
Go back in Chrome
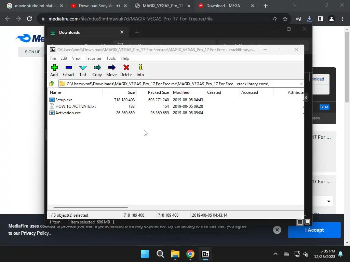pyautogui.click(x=8, y=19)
